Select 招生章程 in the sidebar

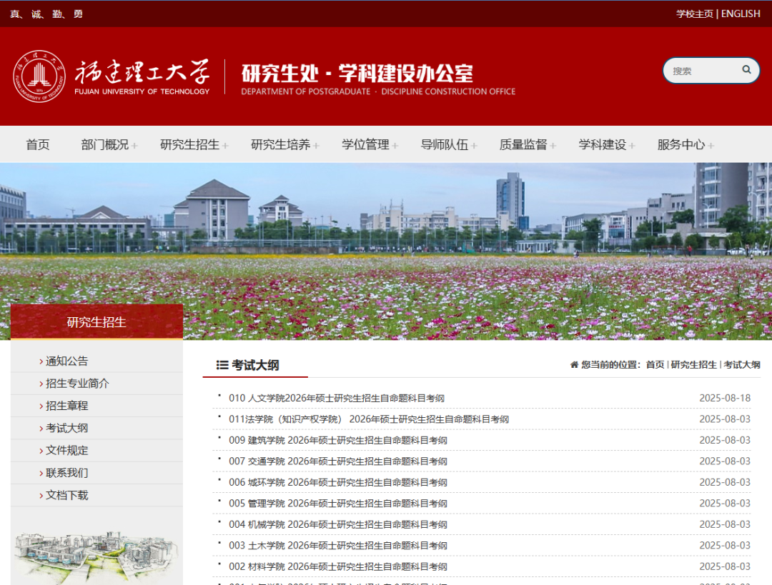coord(67,406)
